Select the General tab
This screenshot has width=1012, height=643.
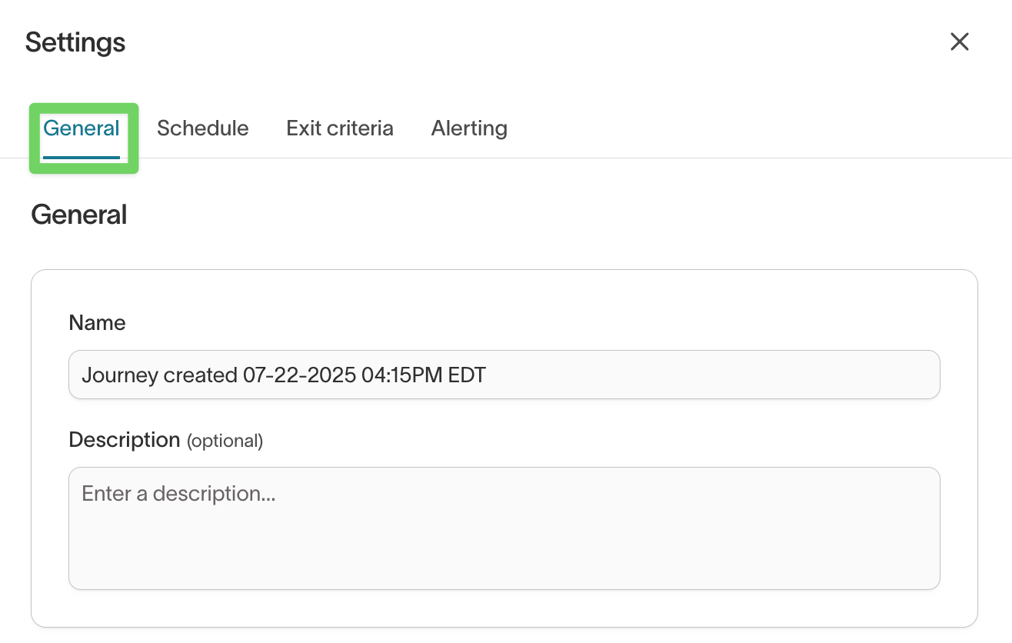tap(82, 128)
